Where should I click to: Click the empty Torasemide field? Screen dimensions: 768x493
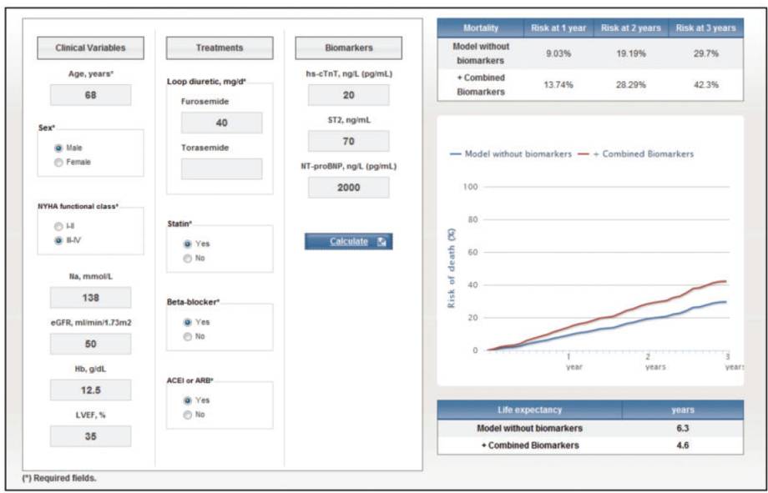click(x=221, y=169)
